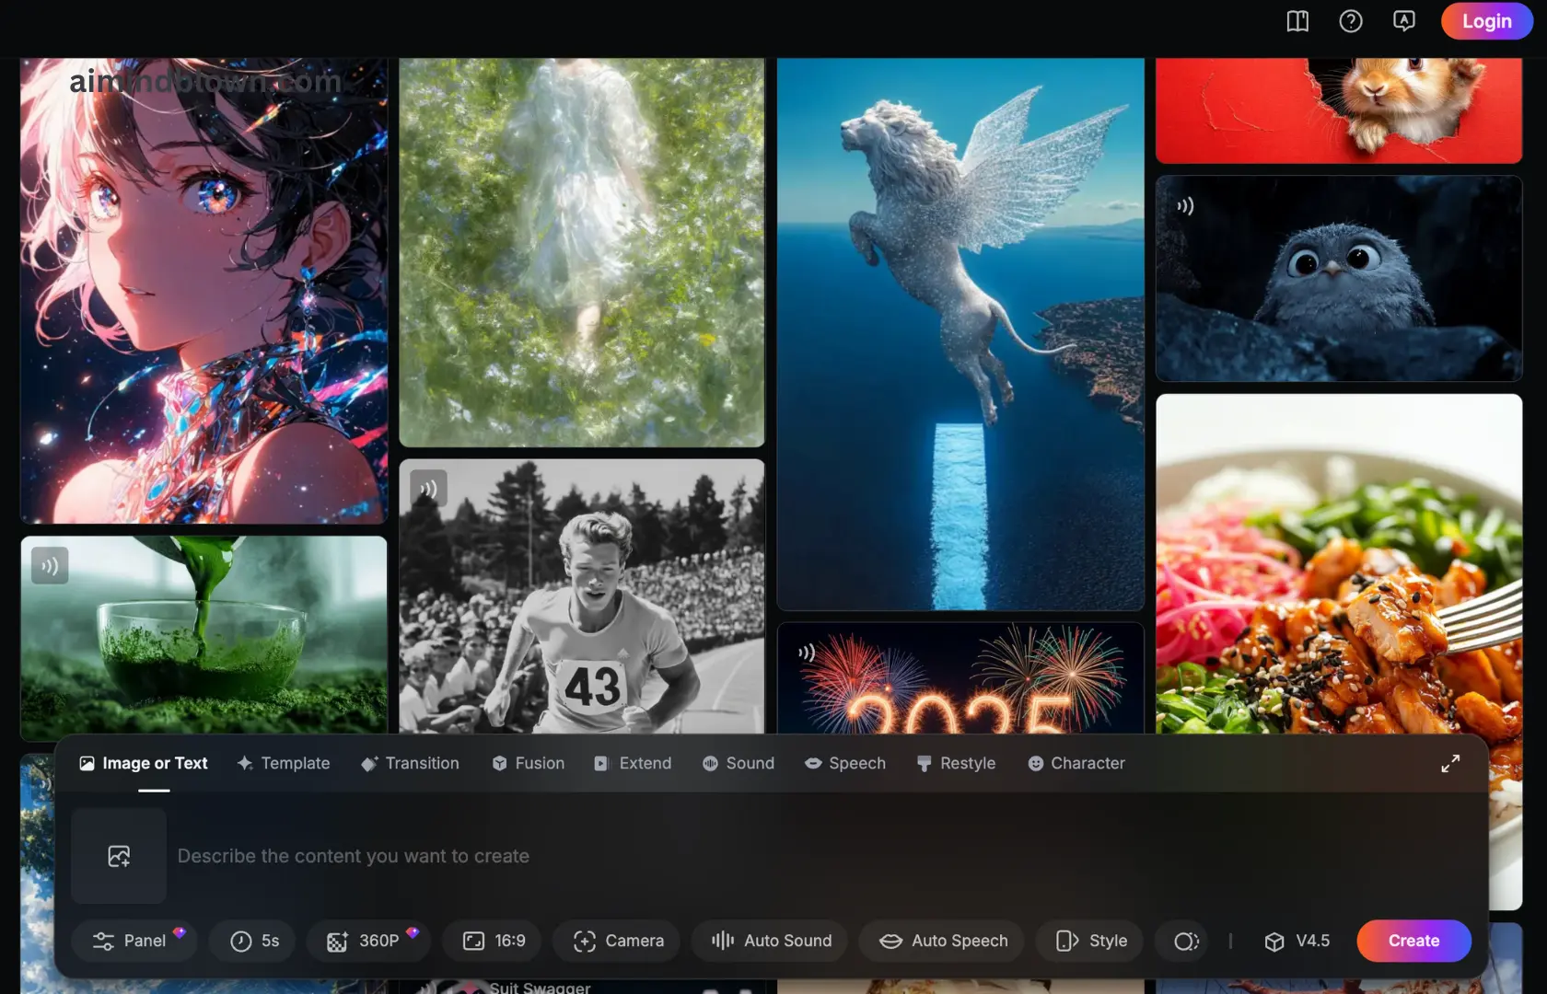
Task: Toggle sound on the runner video
Action: (429, 488)
